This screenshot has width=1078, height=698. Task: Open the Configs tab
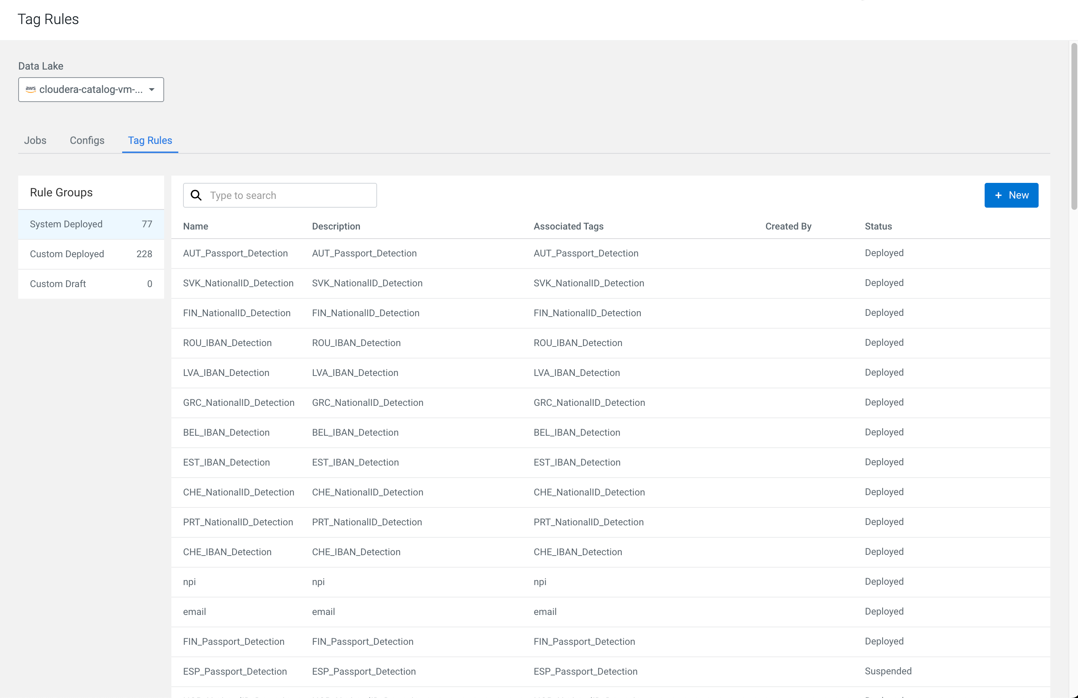coord(87,140)
